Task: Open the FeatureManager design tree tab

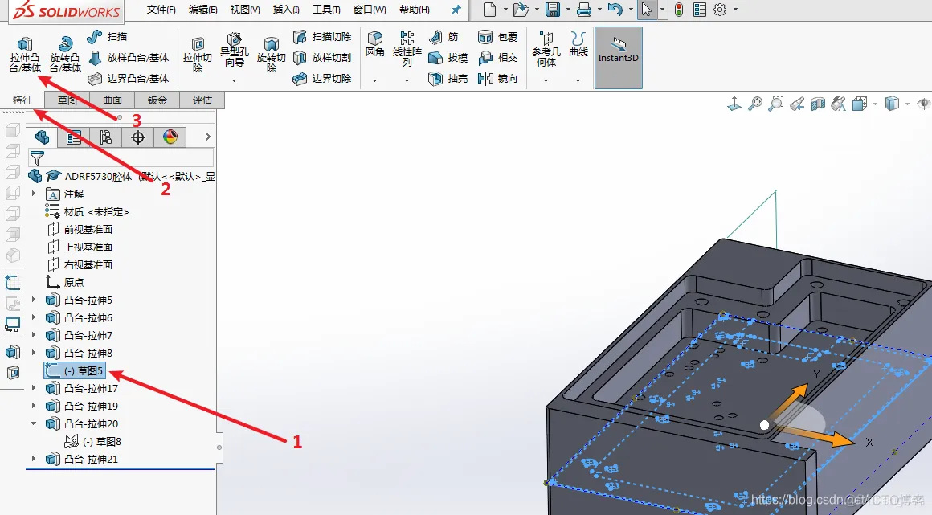Action: [42, 137]
